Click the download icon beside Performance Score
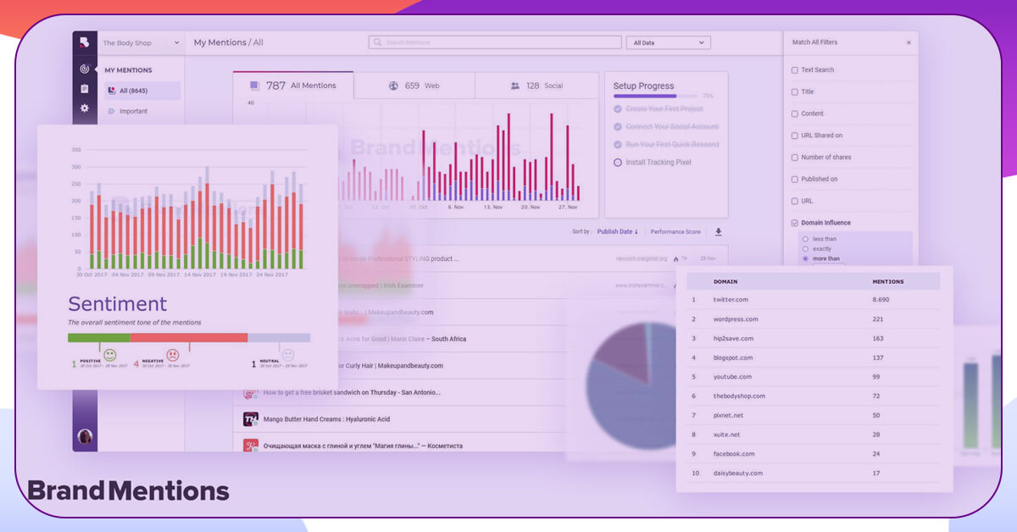1017x532 pixels. tap(719, 231)
